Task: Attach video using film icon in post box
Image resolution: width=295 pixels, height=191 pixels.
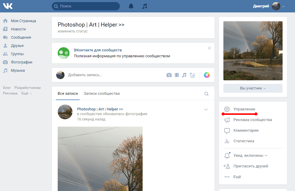Action: [177, 75]
